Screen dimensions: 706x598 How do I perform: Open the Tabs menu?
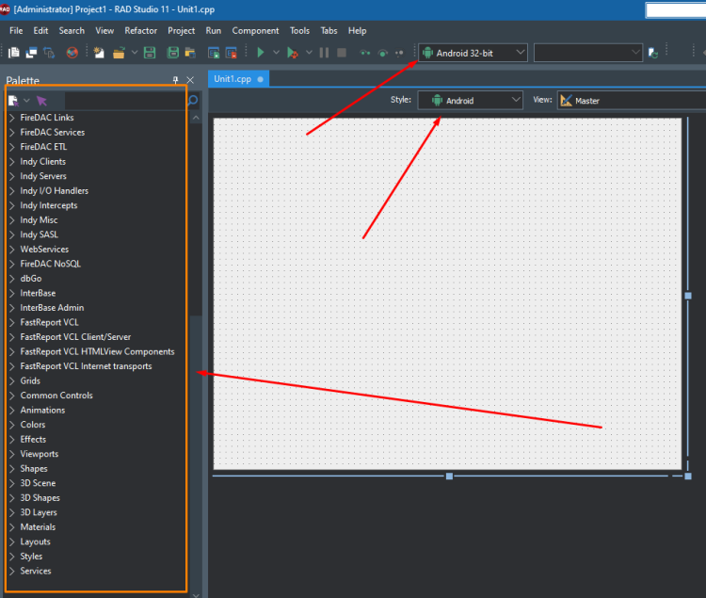pos(329,31)
